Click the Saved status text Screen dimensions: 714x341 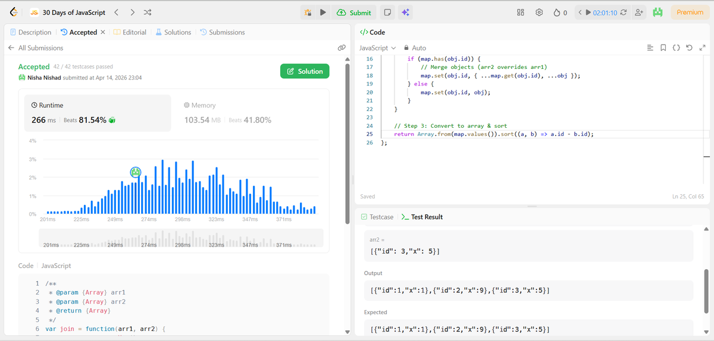[x=368, y=197]
